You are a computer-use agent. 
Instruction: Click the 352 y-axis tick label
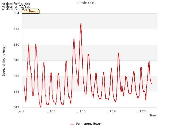(16, 29)
